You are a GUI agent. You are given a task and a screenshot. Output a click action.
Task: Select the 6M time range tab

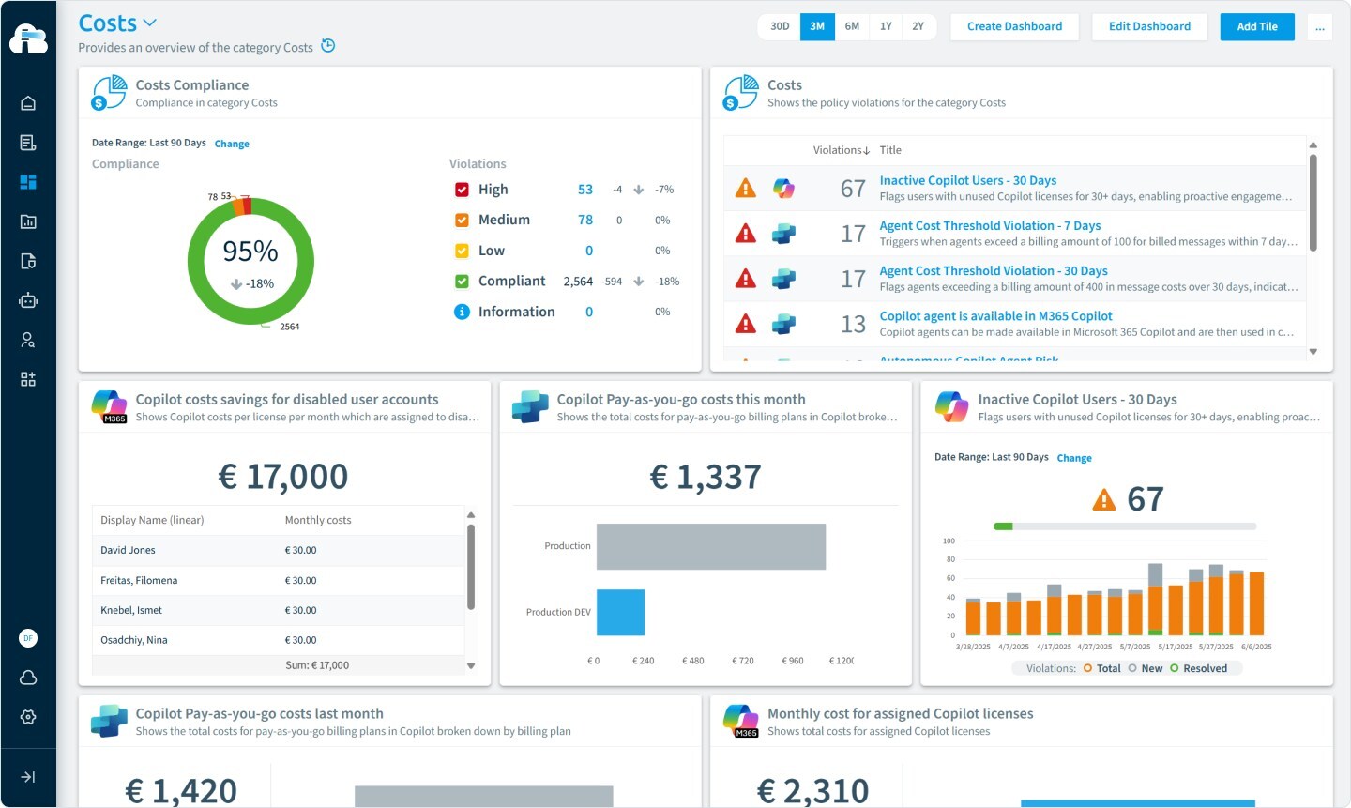pyautogui.click(x=852, y=27)
